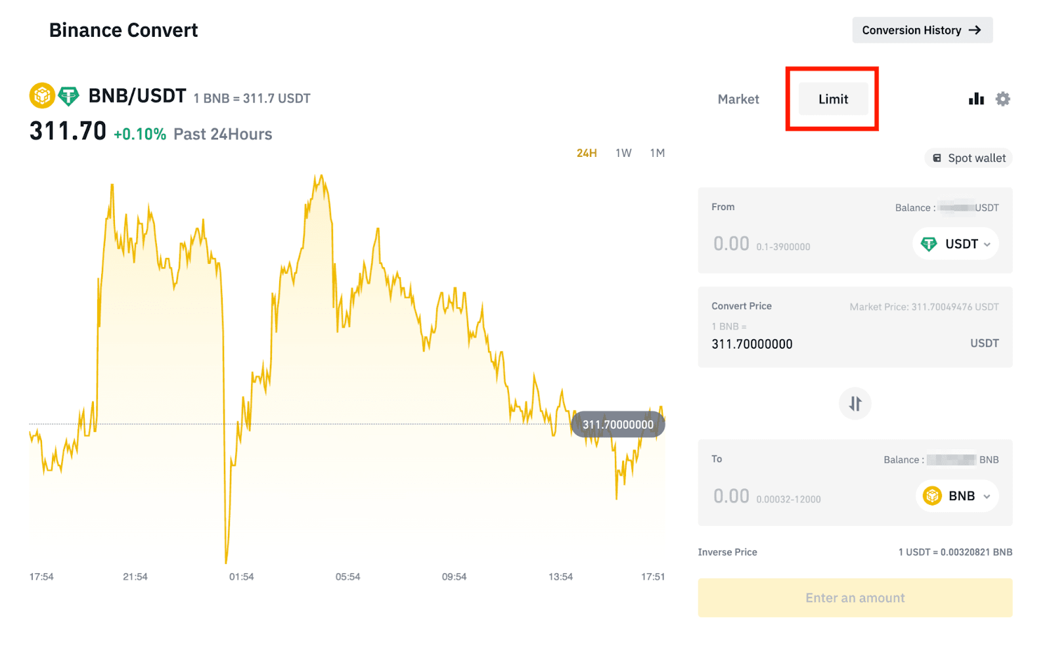Click the green Tether logo in the pair header
1051x646 pixels.
coord(68,97)
